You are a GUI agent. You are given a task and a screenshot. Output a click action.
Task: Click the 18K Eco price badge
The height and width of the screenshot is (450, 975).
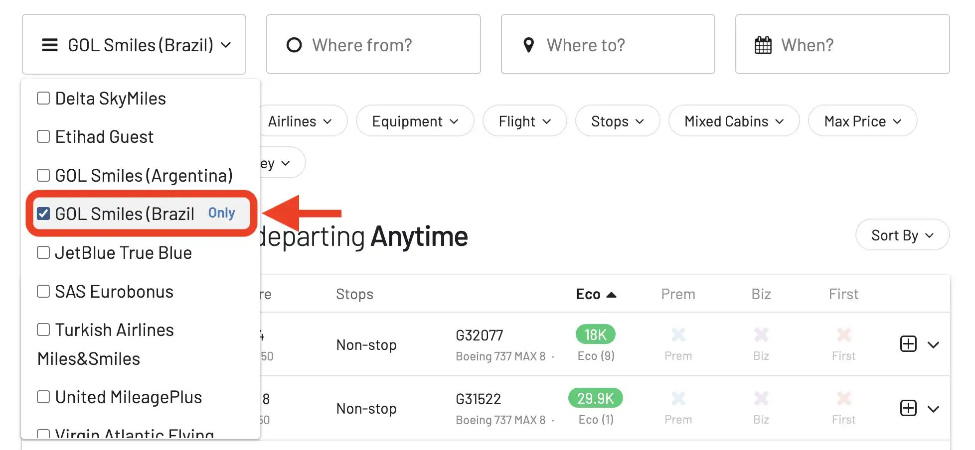coord(596,335)
